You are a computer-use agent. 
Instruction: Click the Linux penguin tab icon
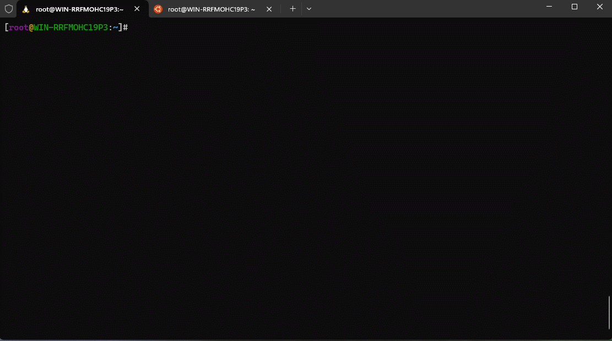[26, 9]
